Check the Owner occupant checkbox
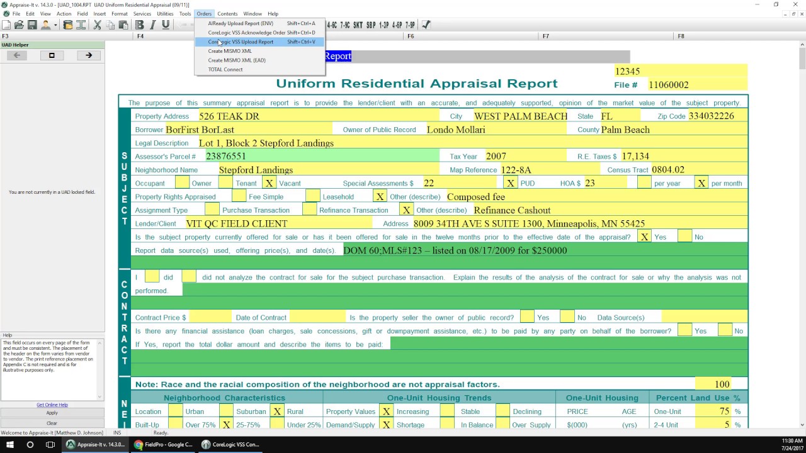This screenshot has height=453, width=806. [182, 183]
